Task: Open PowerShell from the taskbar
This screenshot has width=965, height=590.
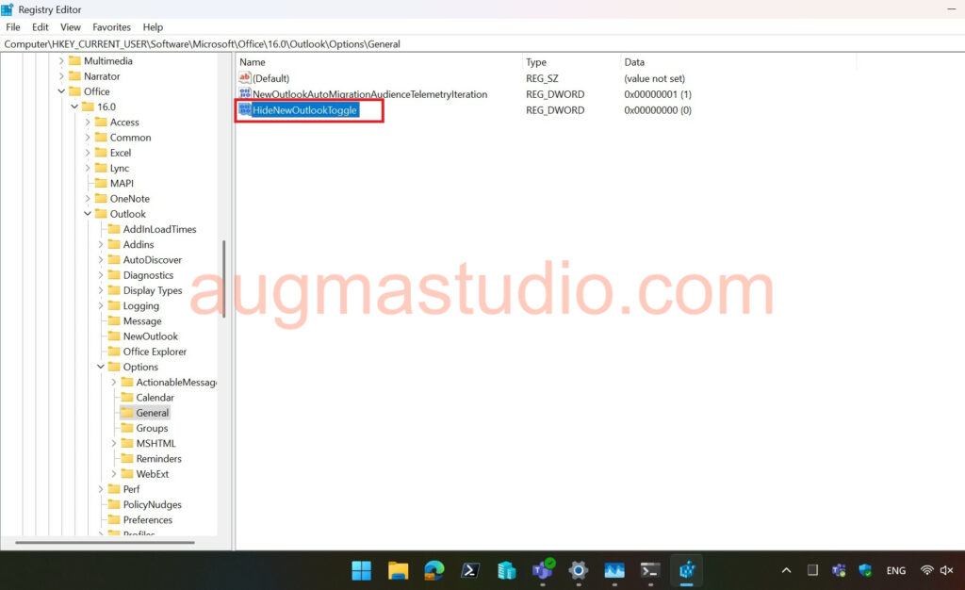Action: coord(469,570)
